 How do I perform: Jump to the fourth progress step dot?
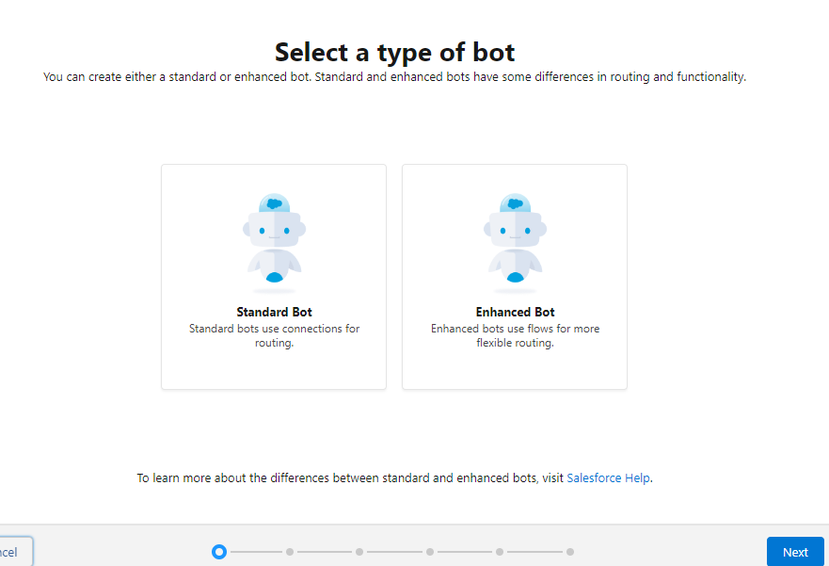[430, 552]
